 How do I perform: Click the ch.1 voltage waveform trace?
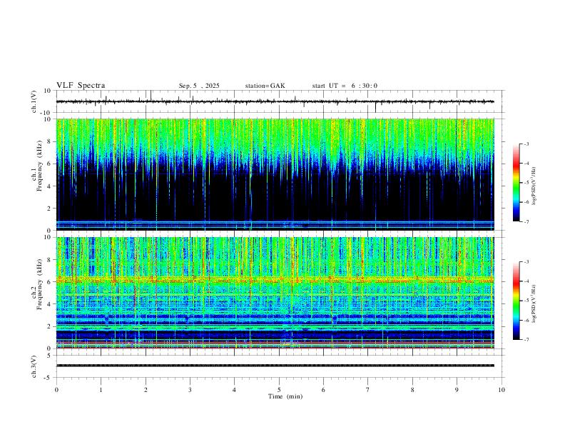pos(275,101)
